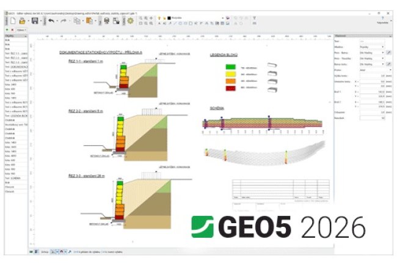Open the first properties dropdown in right panel

point(372,47)
